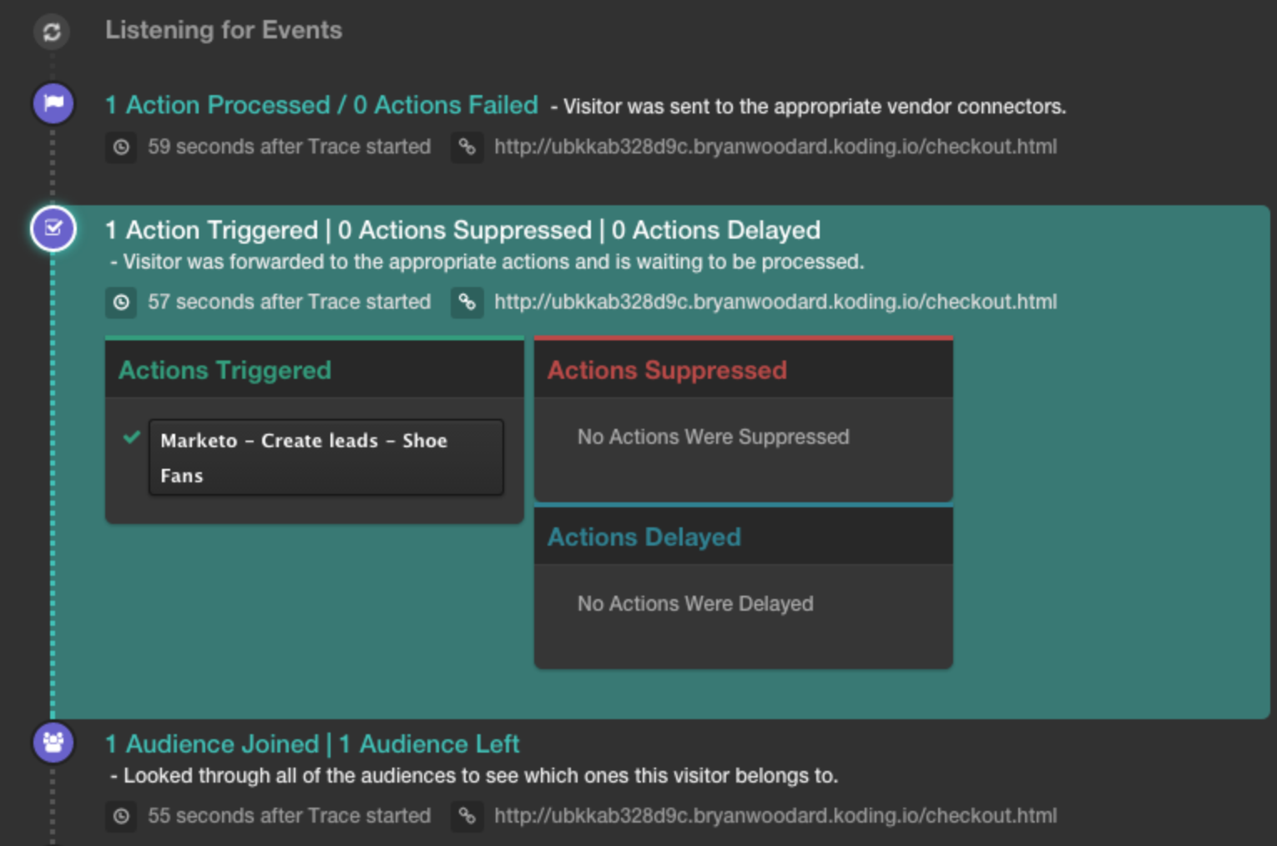
Task: Click clock icon next to 59 seconds
Action: [x=121, y=148]
